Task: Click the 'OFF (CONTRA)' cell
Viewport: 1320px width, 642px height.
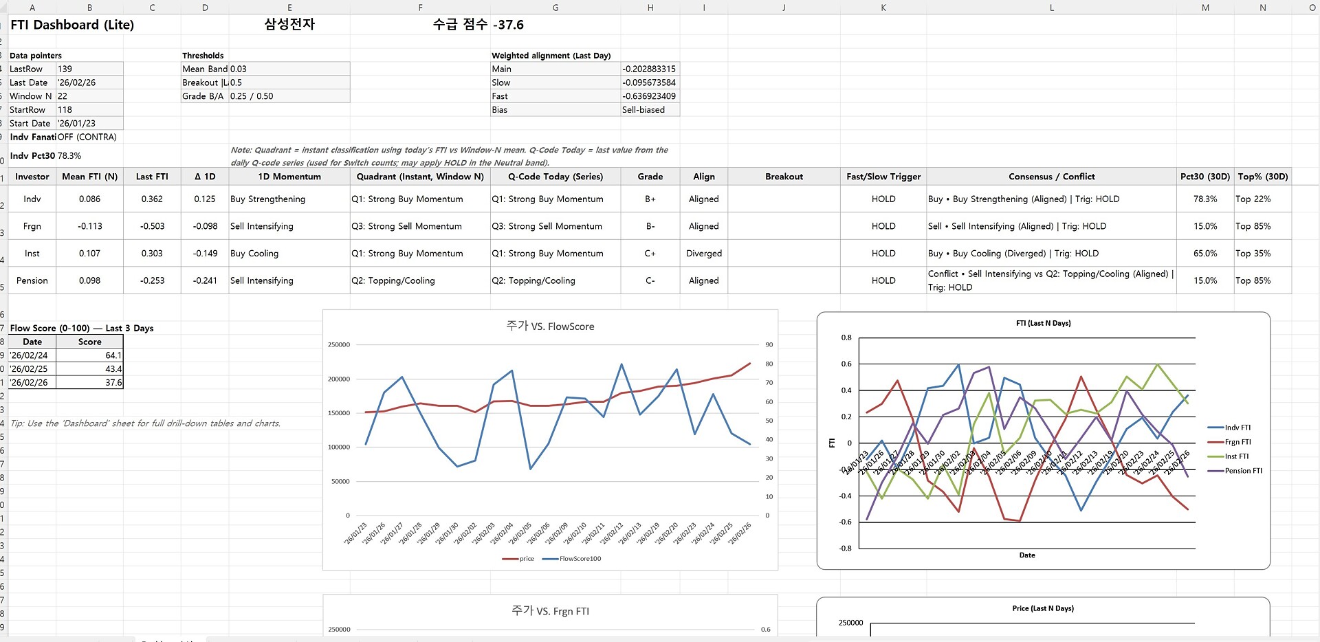Action: click(87, 137)
